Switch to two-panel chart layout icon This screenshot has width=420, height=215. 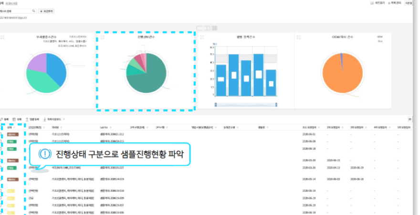207,28
